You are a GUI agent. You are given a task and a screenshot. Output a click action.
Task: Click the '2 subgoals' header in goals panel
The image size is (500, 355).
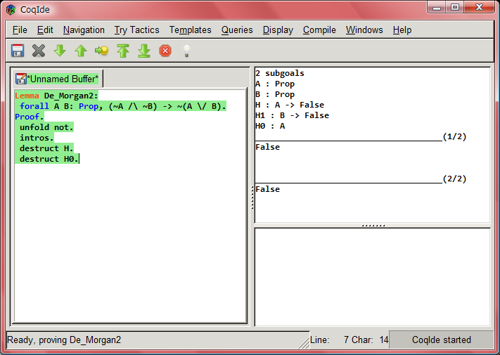280,73
